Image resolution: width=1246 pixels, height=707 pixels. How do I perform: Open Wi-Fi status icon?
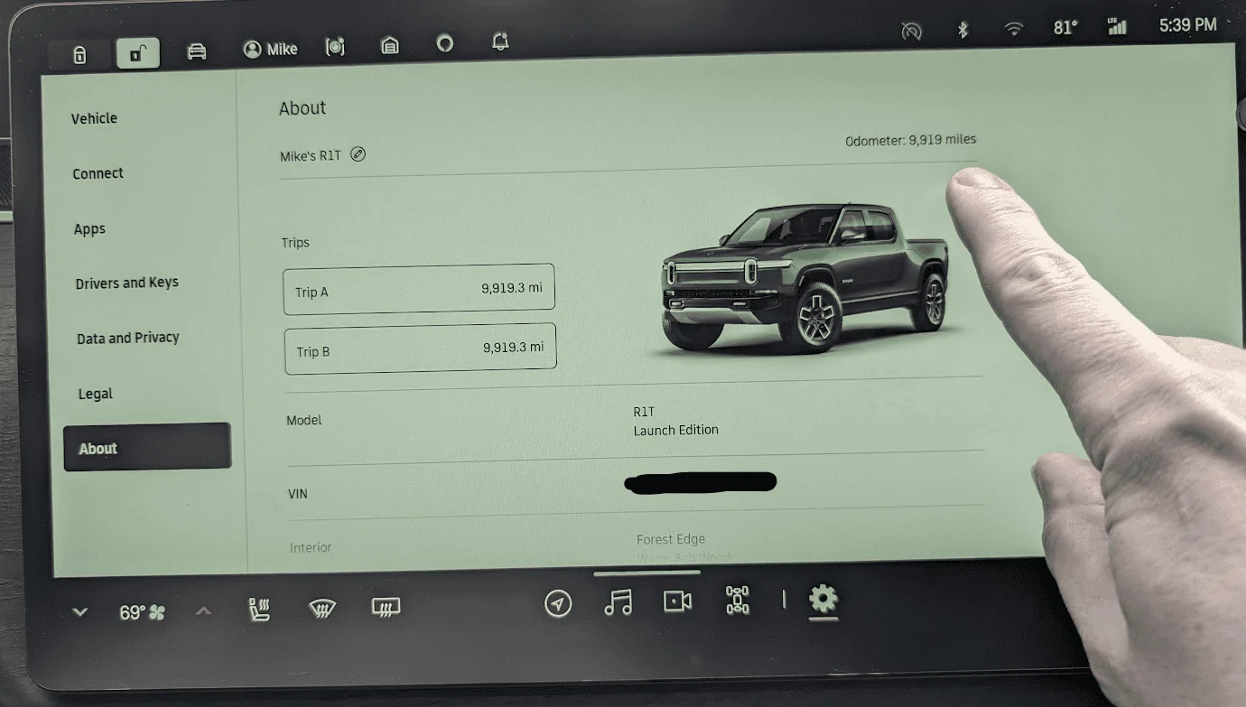(x=1015, y=29)
